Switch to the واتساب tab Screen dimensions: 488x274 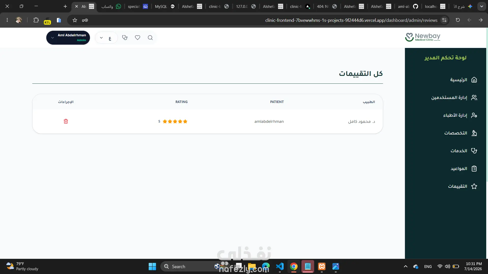click(x=111, y=6)
